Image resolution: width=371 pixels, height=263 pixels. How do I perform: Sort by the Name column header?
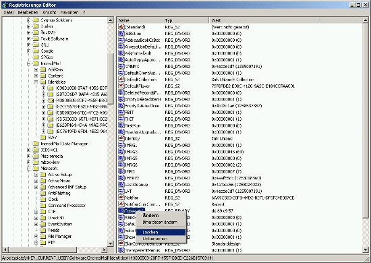(140, 21)
